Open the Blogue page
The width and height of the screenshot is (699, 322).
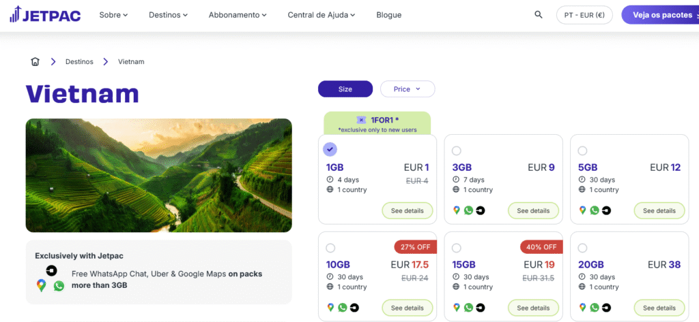(388, 15)
